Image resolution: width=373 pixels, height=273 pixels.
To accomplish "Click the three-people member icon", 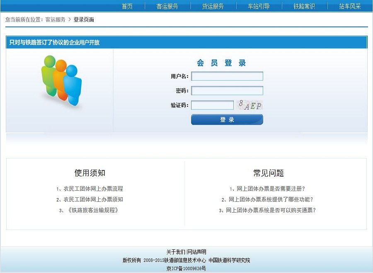I will 61,81.
